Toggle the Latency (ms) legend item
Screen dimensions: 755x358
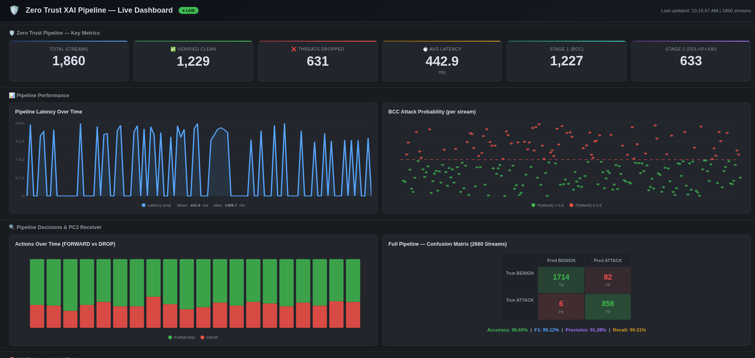[x=156, y=205]
